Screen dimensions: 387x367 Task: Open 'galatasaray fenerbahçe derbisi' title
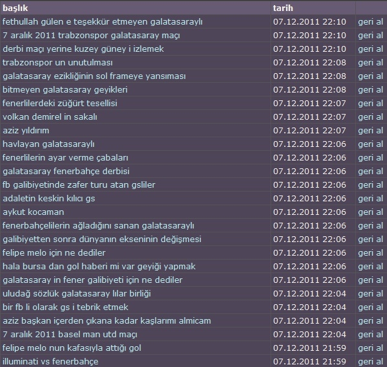(66, 172)
